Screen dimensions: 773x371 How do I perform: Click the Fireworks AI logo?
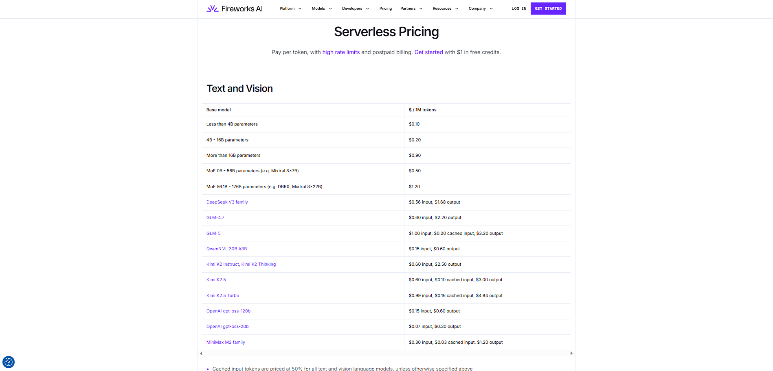(x=235, y=9)
